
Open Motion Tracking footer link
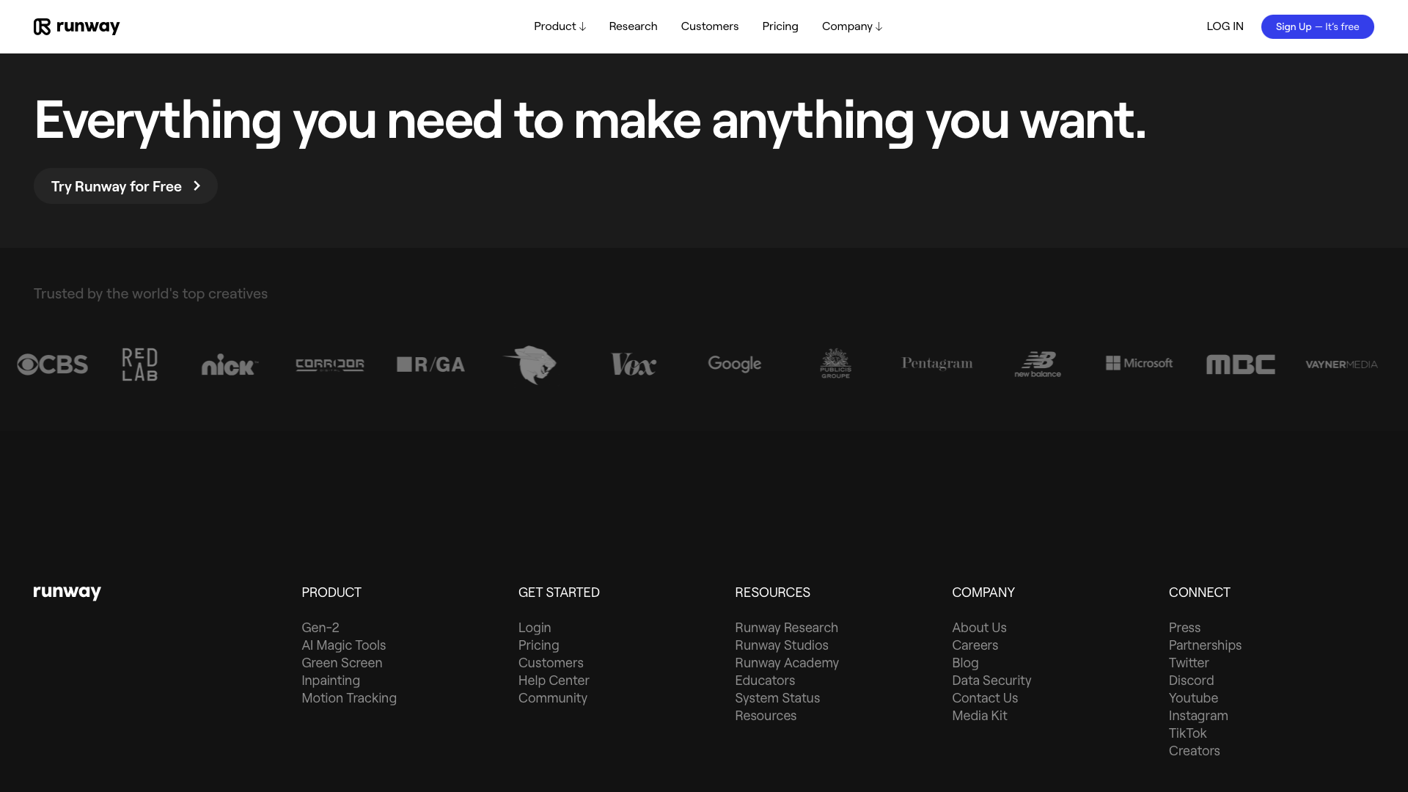[349, 698]
